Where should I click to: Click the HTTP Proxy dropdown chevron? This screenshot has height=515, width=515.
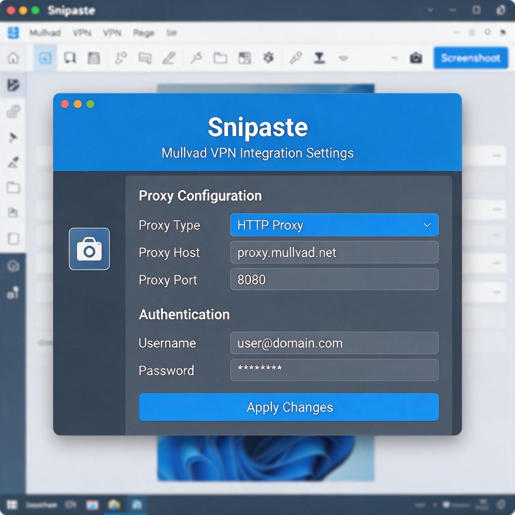coord(427,225)
